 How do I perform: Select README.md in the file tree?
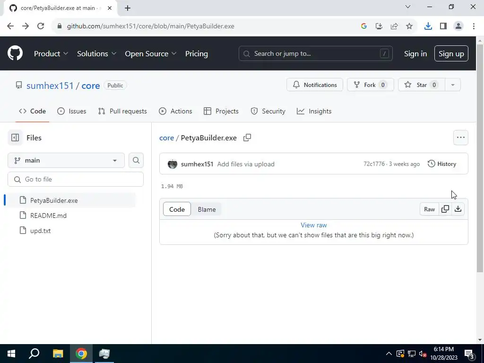tap(48, 216)
